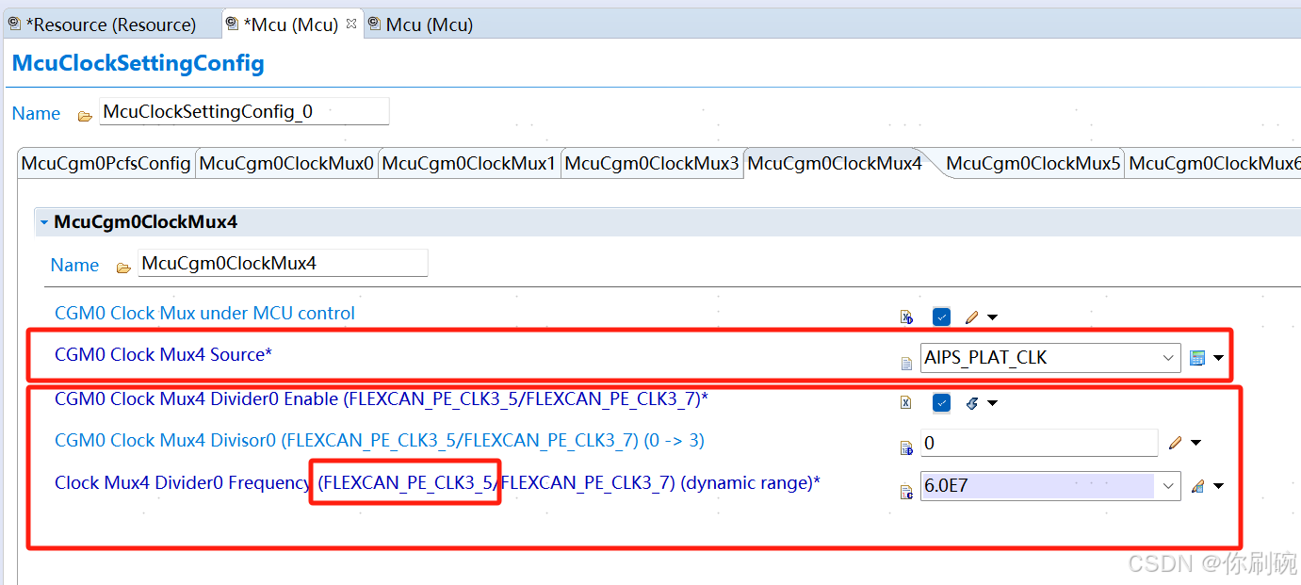Click the McuCgm0ClockMux4 section header title
The width and height of the screenshot is (1301, 585).
146,222
